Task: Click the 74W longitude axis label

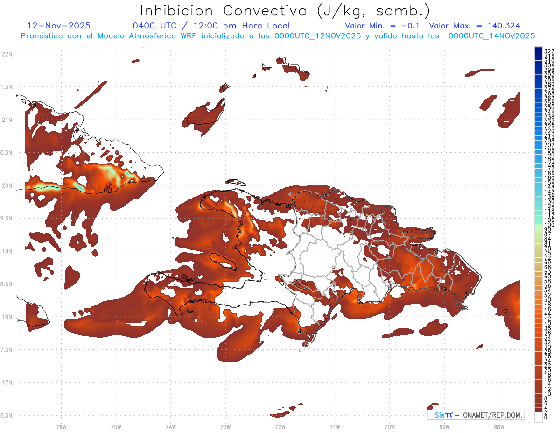Action: pos(170,426)
